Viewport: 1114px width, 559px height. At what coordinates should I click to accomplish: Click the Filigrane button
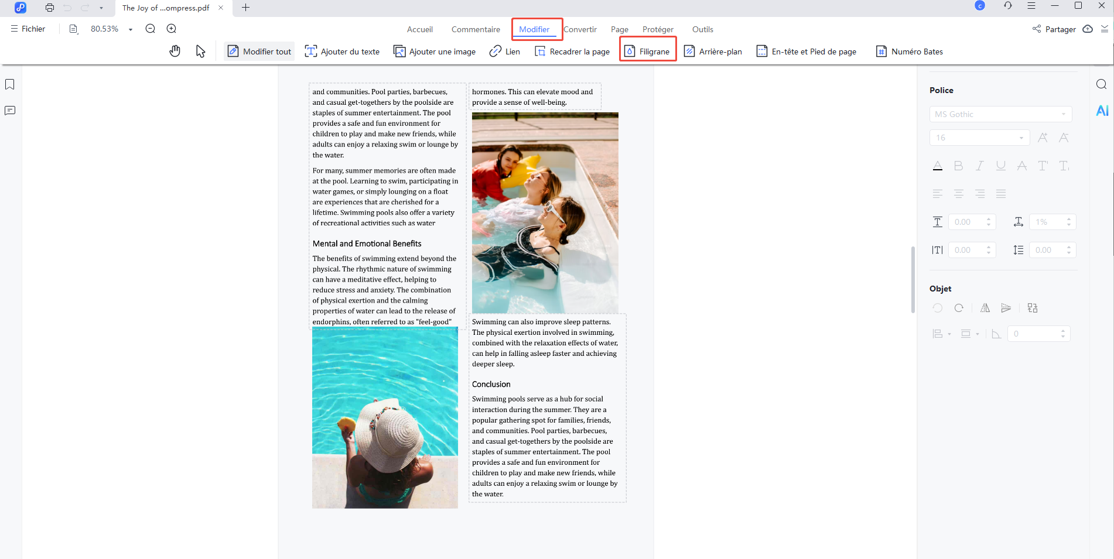tap(647, 52)
